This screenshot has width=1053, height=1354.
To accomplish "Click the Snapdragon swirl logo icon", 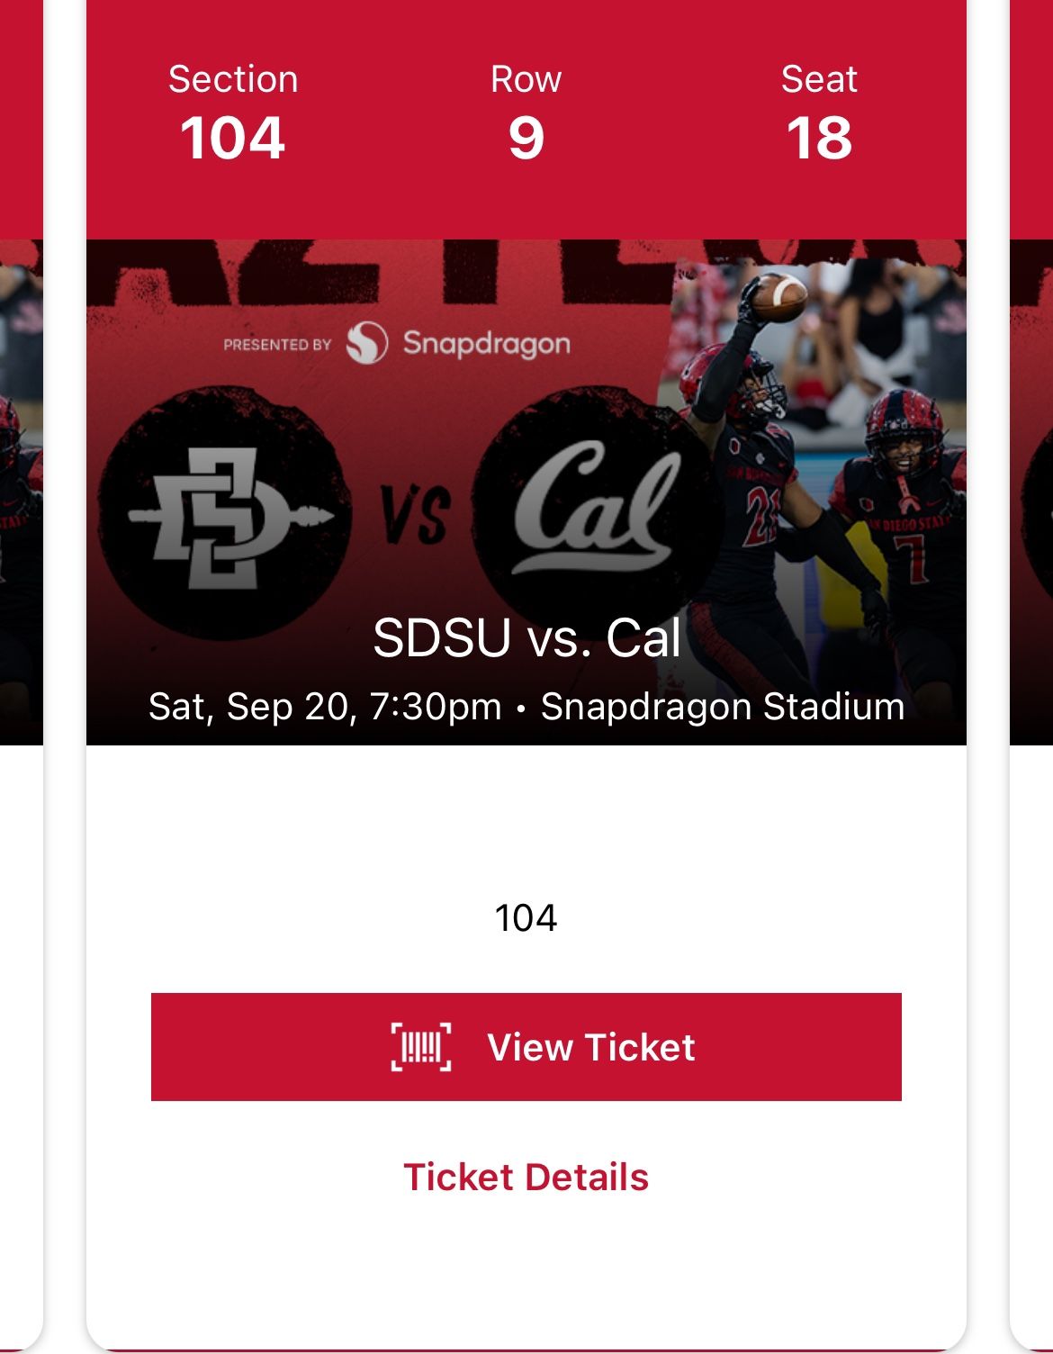I will [367, 343].
